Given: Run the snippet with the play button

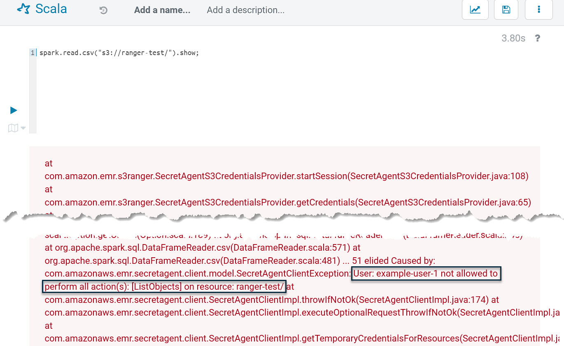Looking at the screenshot, I should click(14, 110).
